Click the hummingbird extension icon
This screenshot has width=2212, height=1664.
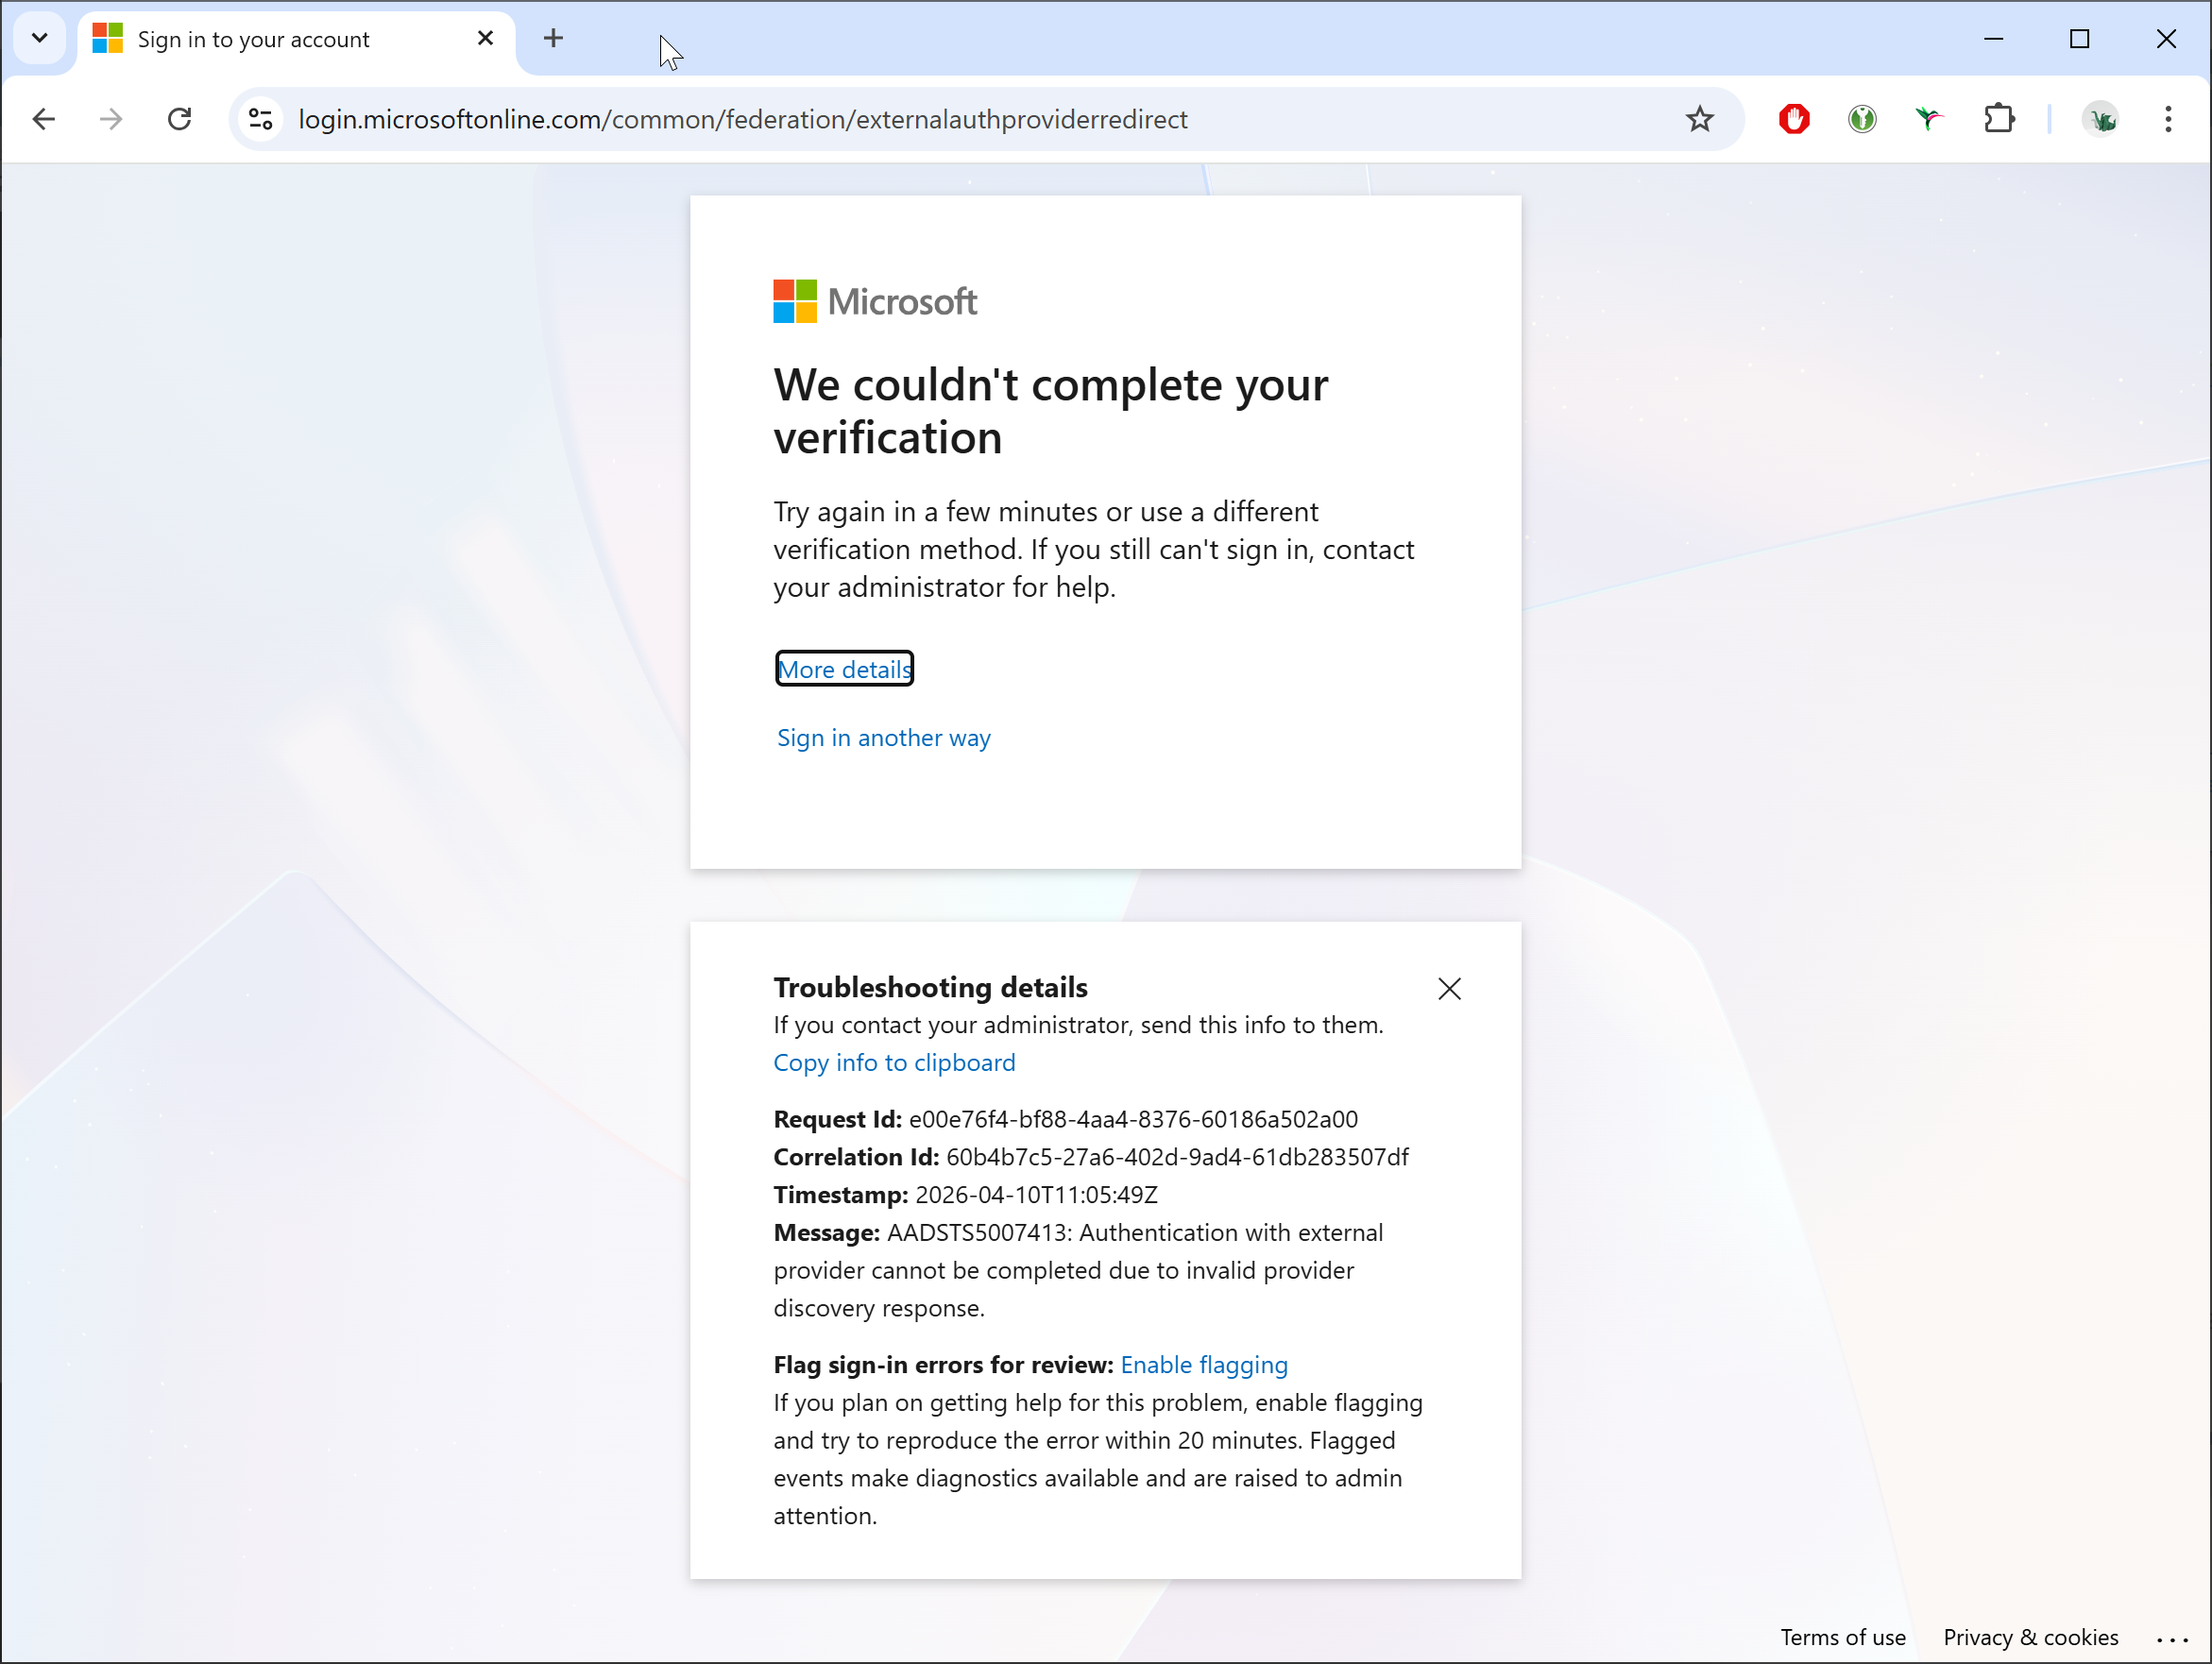[x=1929, y=120]
